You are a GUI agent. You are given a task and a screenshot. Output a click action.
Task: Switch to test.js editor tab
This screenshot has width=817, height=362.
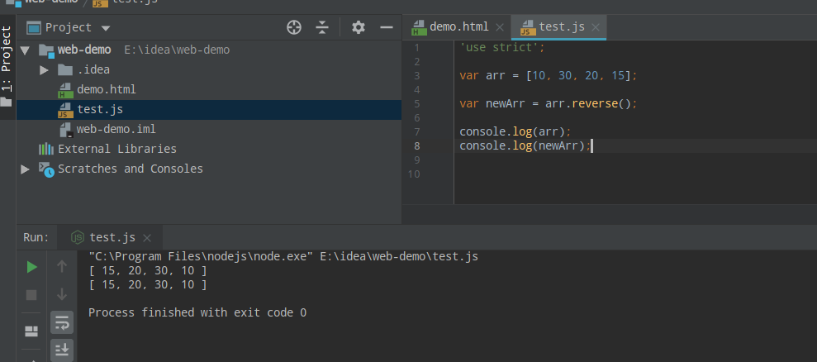coord(561,27)
